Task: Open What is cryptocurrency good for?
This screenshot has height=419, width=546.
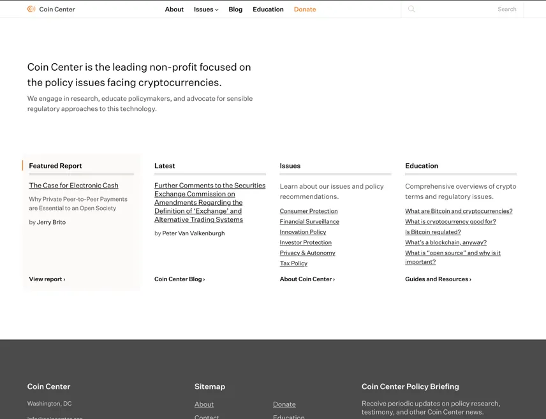Action: tap(450, 221)
